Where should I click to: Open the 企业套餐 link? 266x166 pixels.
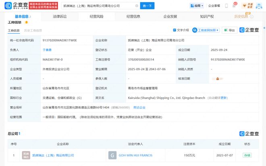click(x=214, y=6)
